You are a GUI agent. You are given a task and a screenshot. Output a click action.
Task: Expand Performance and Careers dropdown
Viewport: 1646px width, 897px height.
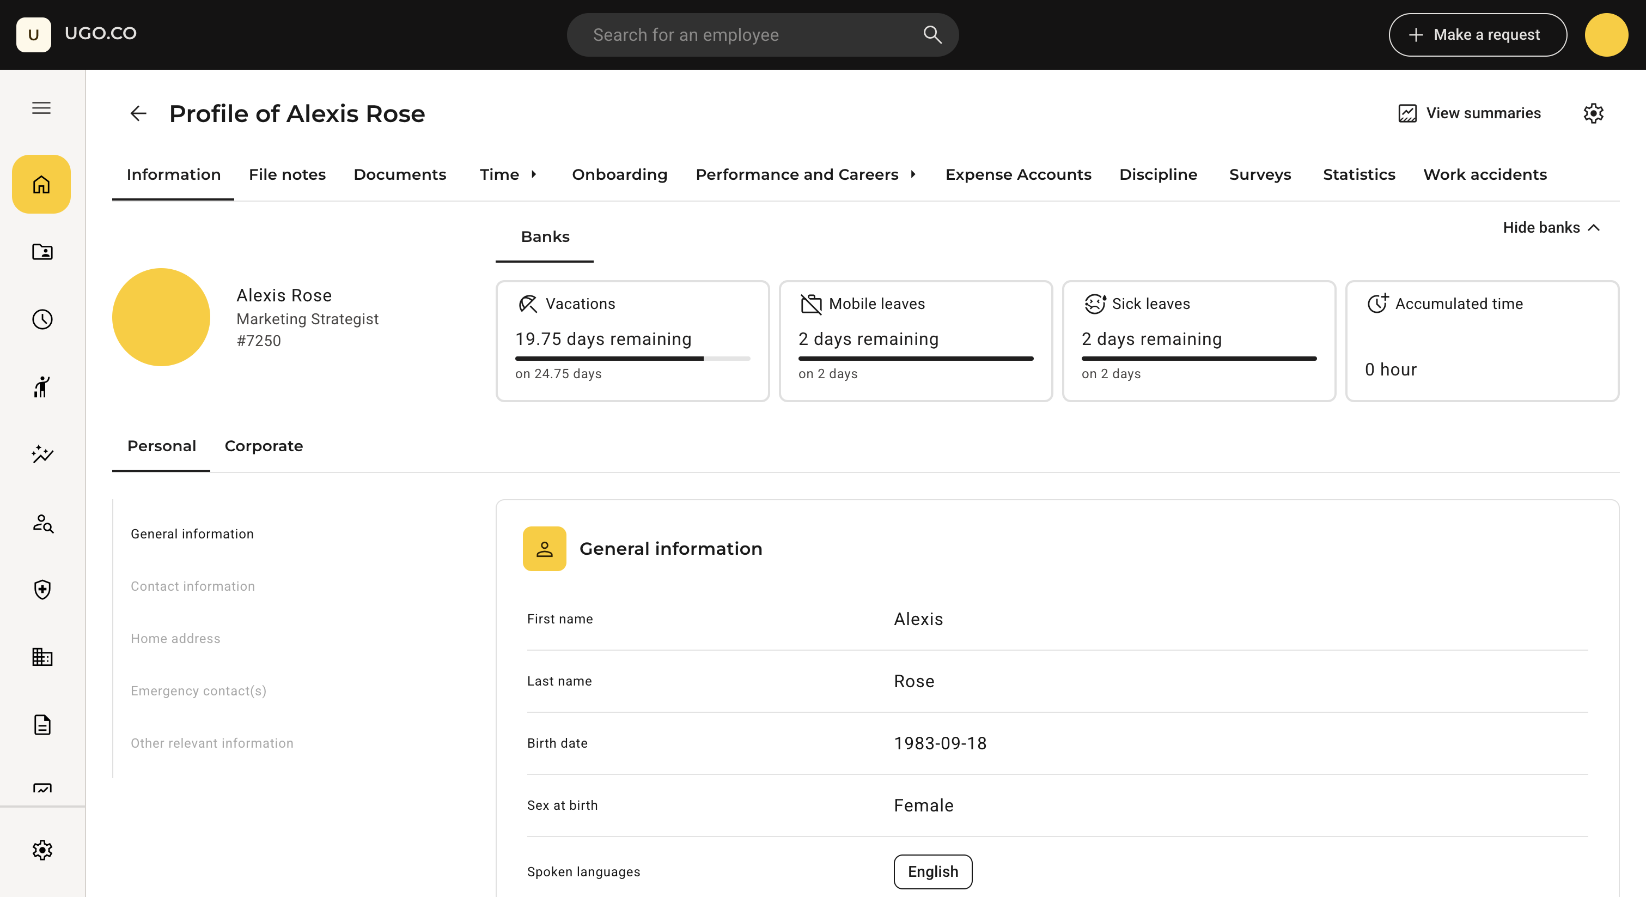coord(913,174)
